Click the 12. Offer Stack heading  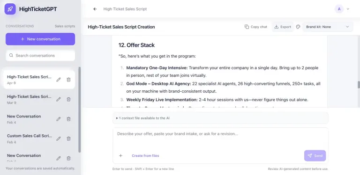(136, 45)
